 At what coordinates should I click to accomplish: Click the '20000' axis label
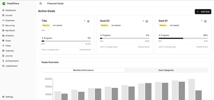coord(48,79)
